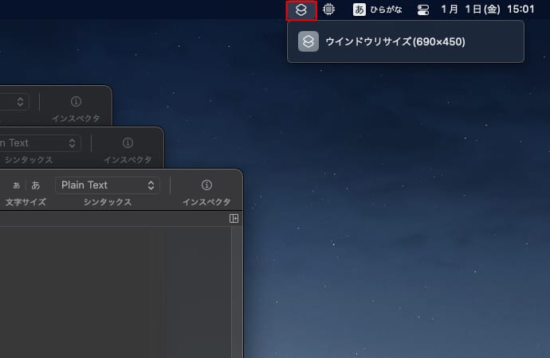Open the partially hidden syntax dropdown in the middle window
This screenshot has height=358, width=550.
click(x=40, y=143)
